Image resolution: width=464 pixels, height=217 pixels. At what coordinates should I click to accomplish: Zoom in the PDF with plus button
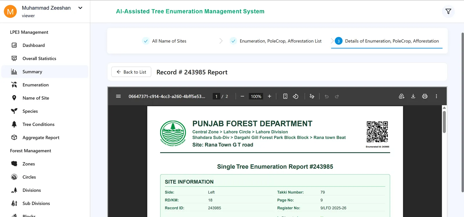point(269,96)
